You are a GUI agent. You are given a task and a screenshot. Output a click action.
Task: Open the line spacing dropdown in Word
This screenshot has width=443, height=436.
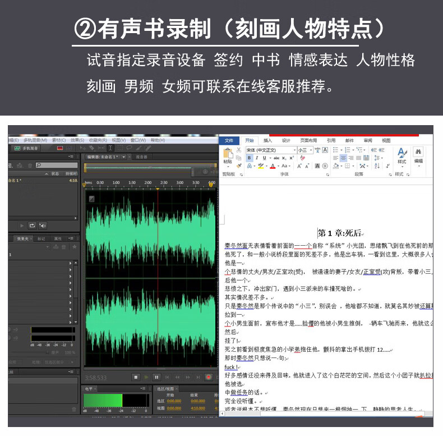coord(378,158)
